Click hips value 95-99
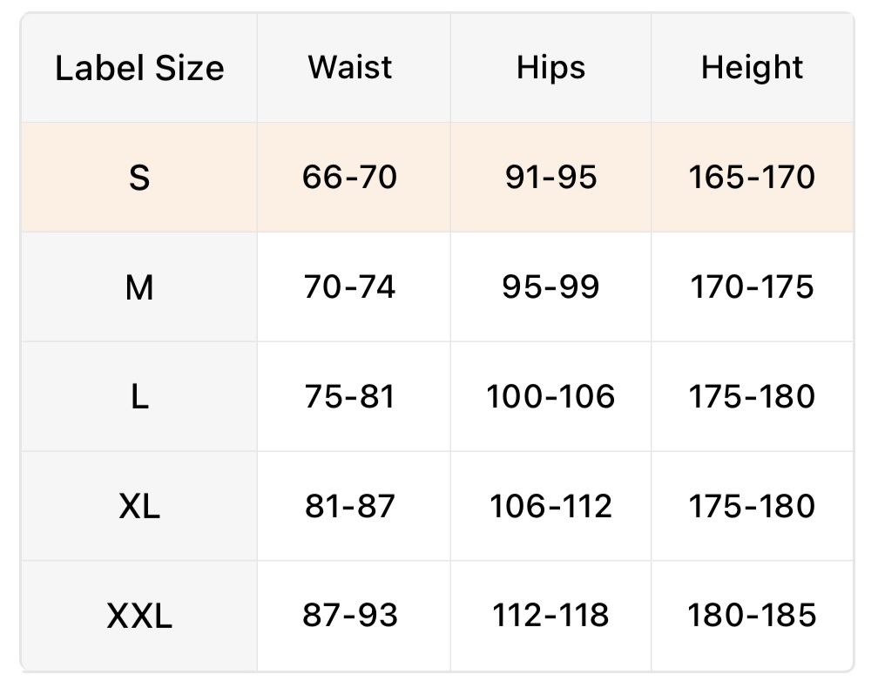 pos(550,287)
